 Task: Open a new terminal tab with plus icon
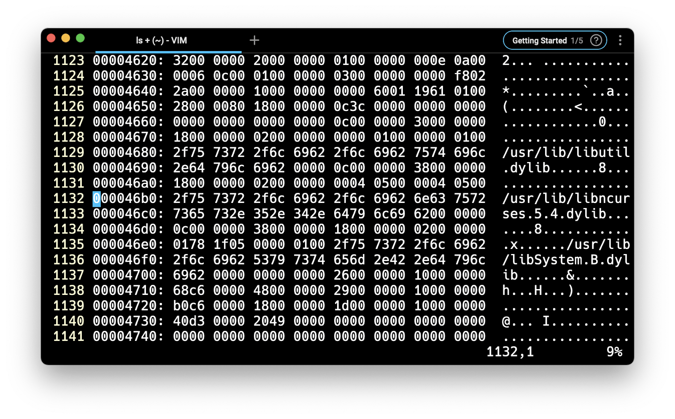tap(254, 41)
